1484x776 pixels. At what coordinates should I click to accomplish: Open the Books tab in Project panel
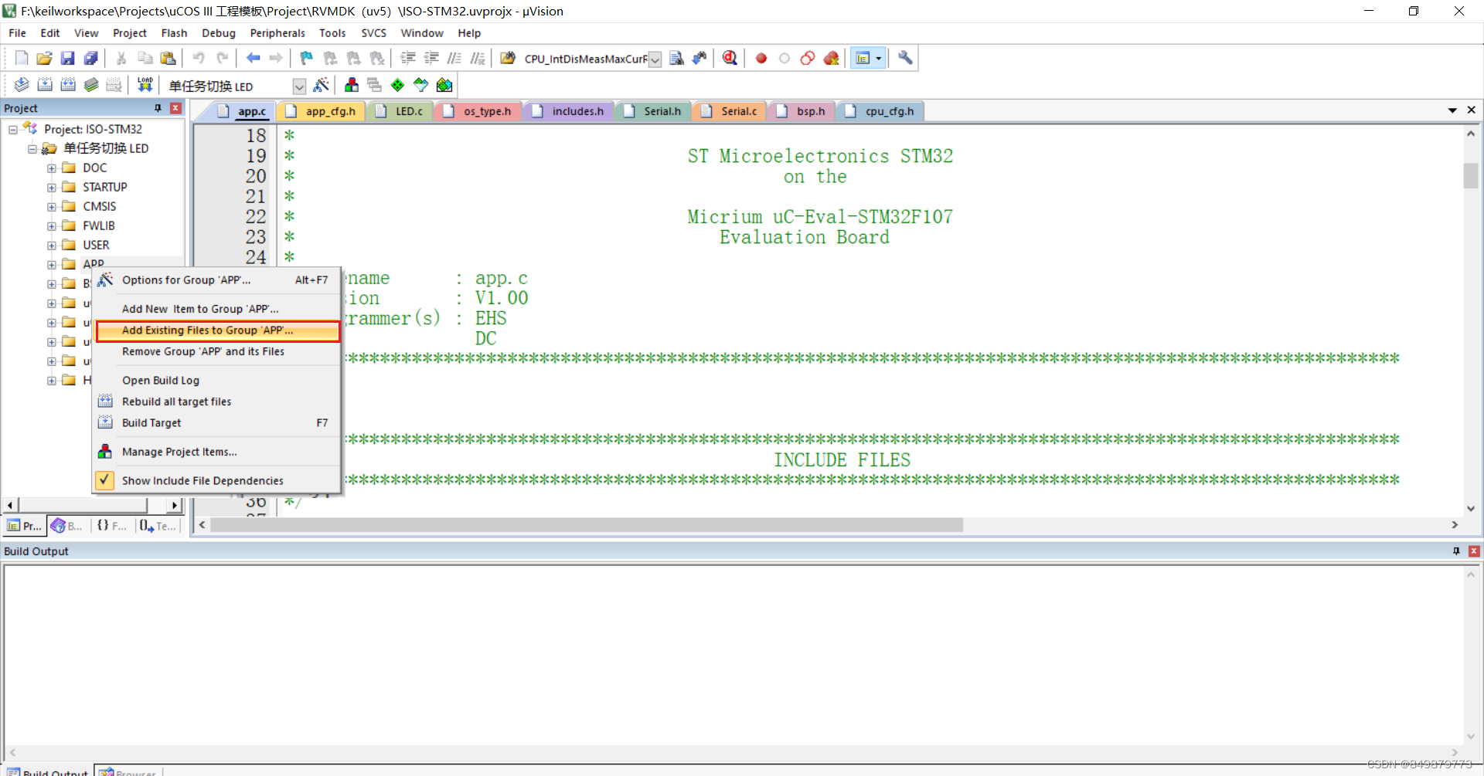67,526
